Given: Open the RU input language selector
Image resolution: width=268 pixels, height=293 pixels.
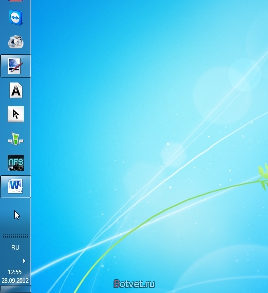Looking at the screenshot, I should pos(15,248).
